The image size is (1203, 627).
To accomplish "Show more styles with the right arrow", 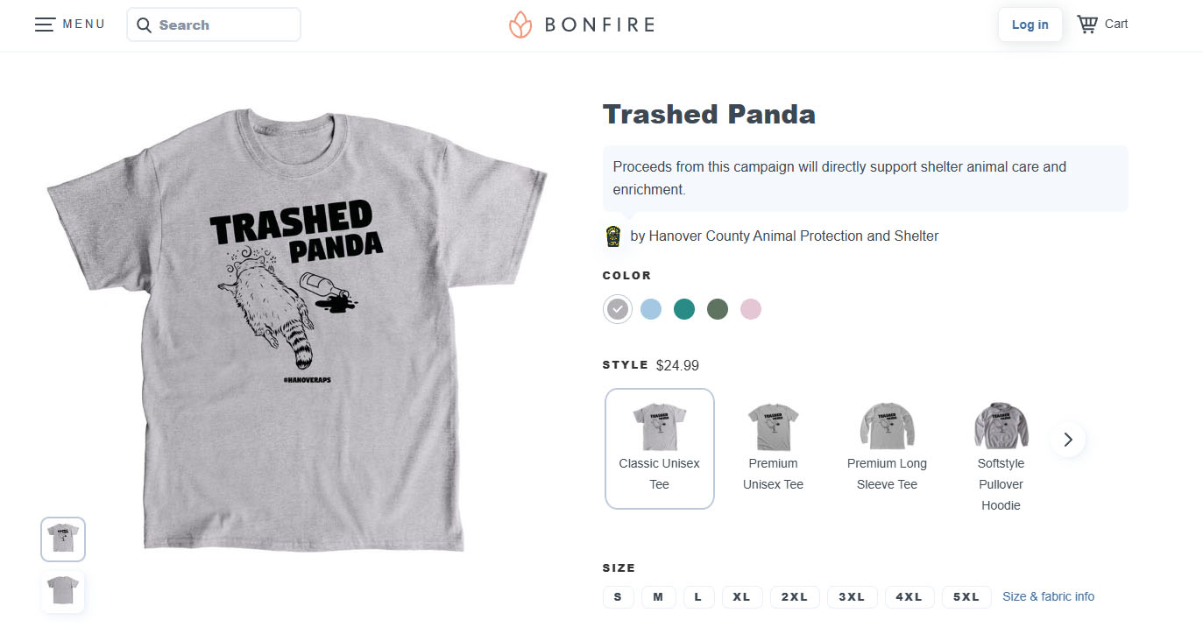I will coord(1067,440).
